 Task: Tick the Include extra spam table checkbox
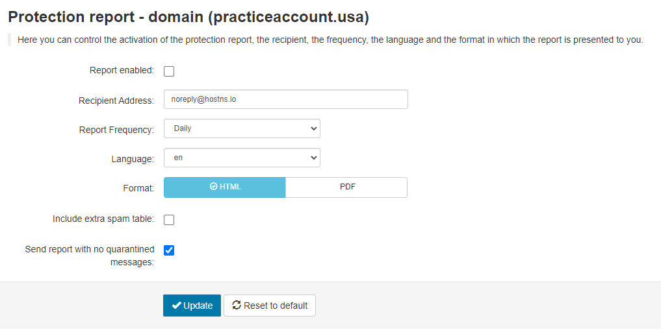tap(169, 219)
